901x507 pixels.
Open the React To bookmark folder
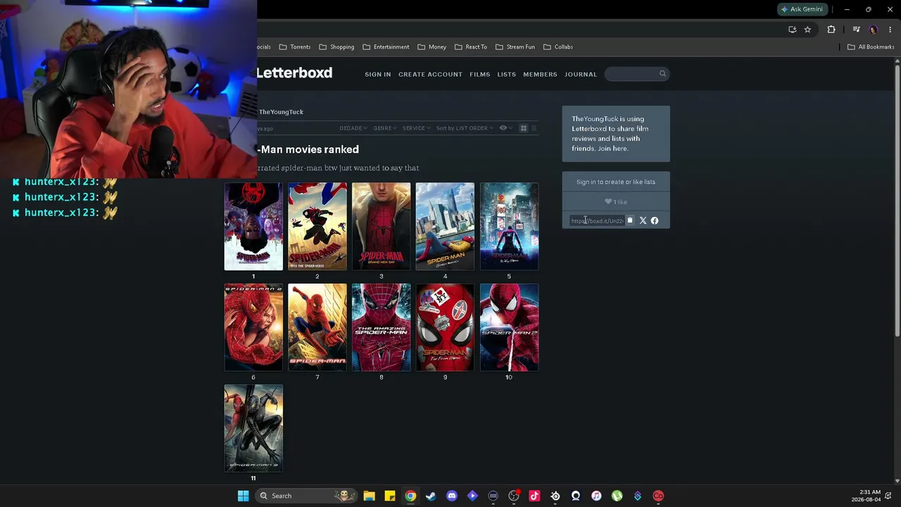(471, 47)
